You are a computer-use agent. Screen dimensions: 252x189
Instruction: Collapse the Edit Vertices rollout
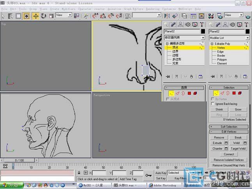(x=229, y=132)
